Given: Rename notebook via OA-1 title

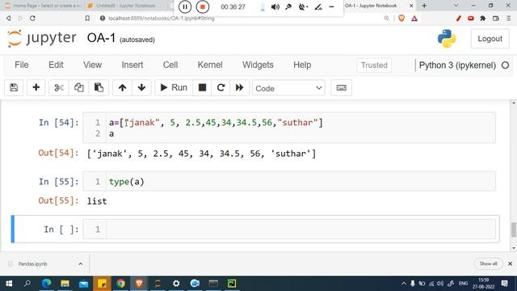Looking at the screenshot, I should (x=101, y=39).
